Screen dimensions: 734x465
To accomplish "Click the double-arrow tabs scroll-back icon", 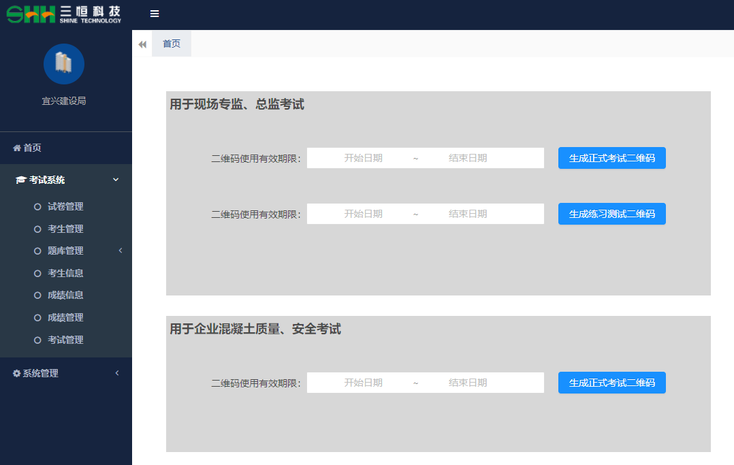I will pyautogui.click(x=142, y=44).
